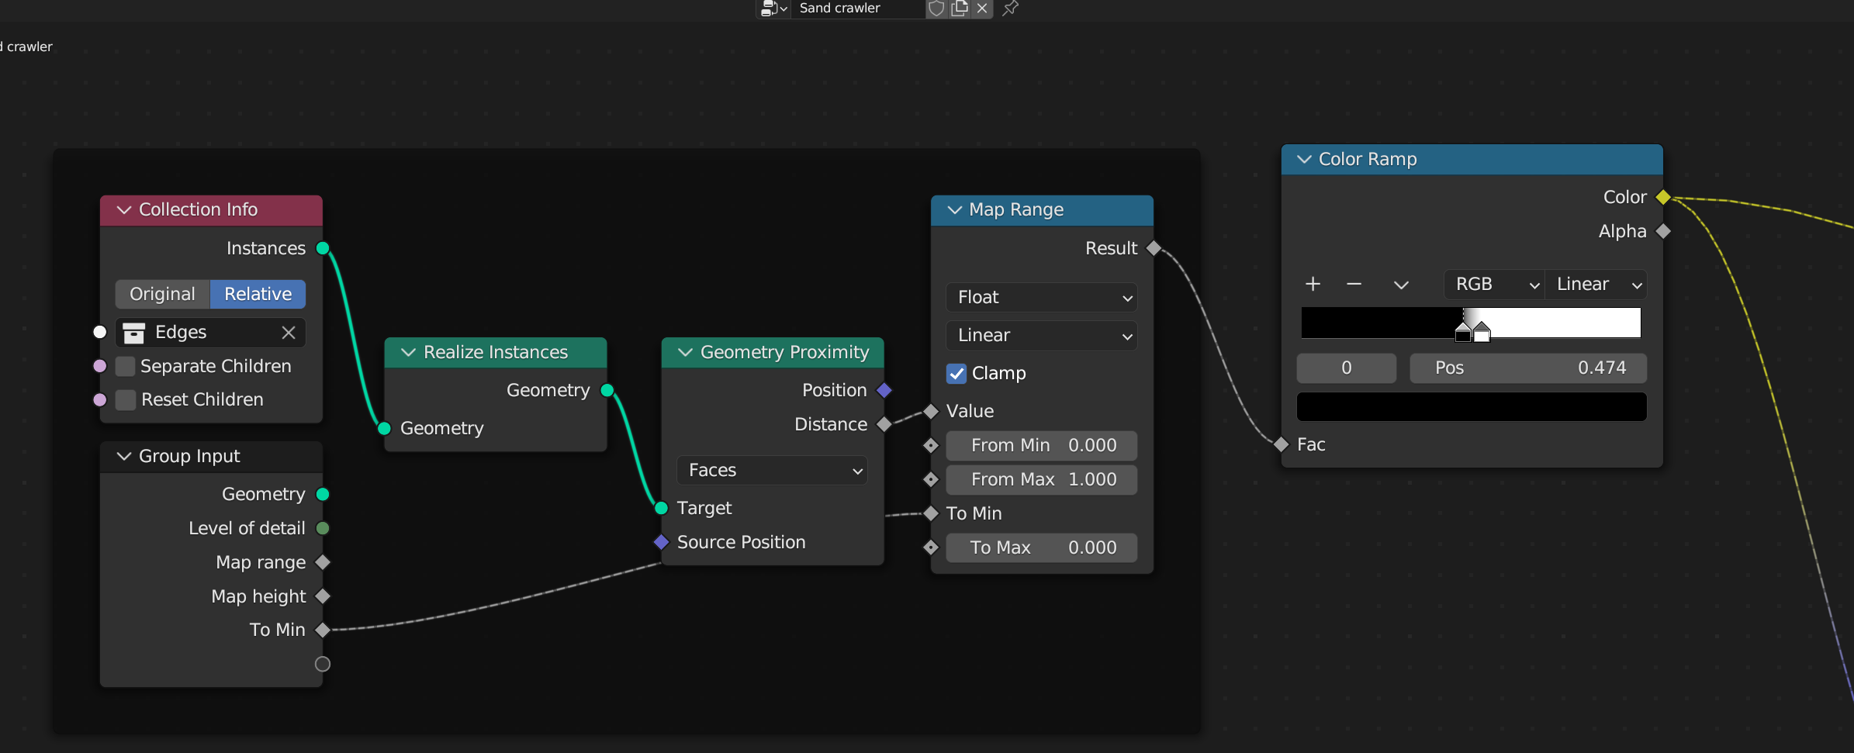The width and height of the screenshot is (1854, 753).
Task: Click the Target input socket
Action: [661, 508]
